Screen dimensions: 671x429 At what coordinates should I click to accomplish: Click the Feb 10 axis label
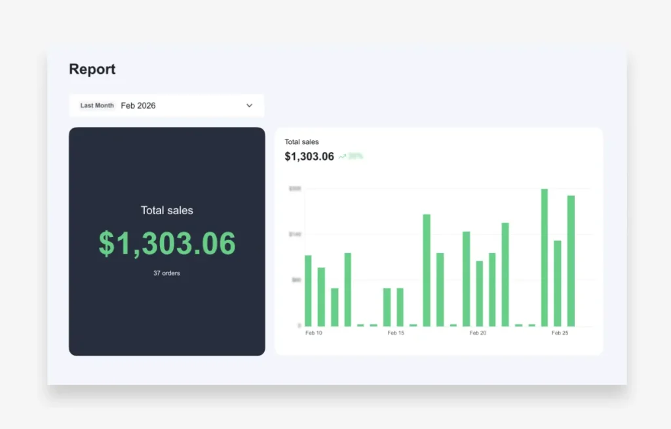point(314,333)
